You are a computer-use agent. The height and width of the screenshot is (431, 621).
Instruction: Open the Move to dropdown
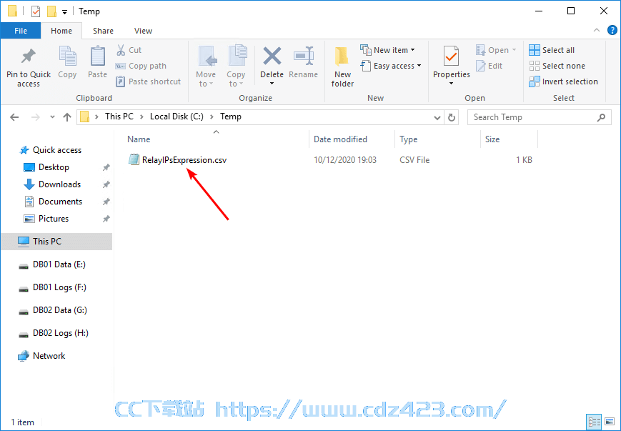(x=206, y=66)
